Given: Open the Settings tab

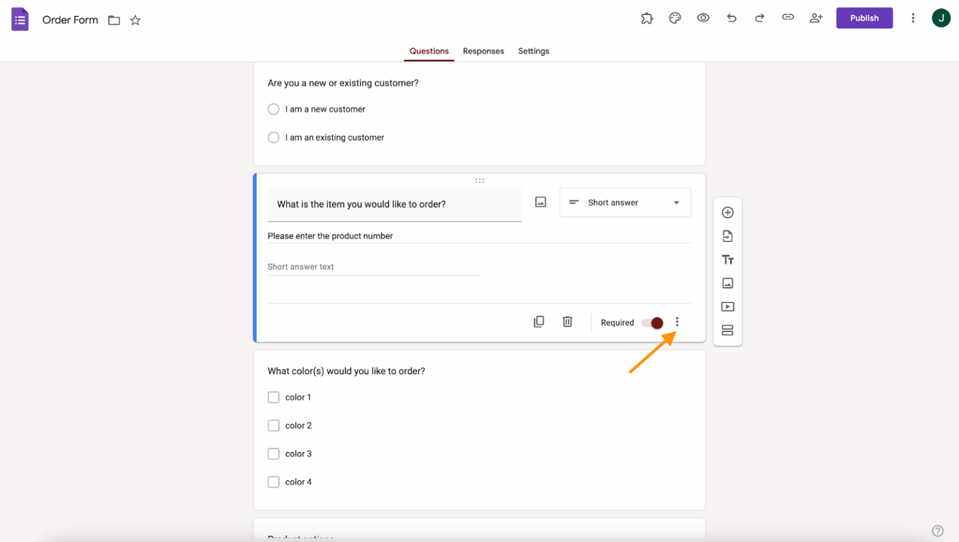Looking at the screenshot, I should click(533, 51).
